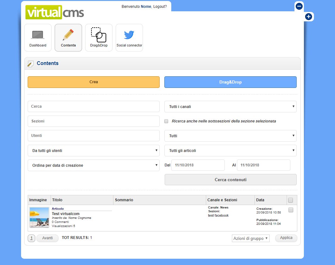Click the Cerca search input field
The image size is (335, 265).
(x=94, y=106)
